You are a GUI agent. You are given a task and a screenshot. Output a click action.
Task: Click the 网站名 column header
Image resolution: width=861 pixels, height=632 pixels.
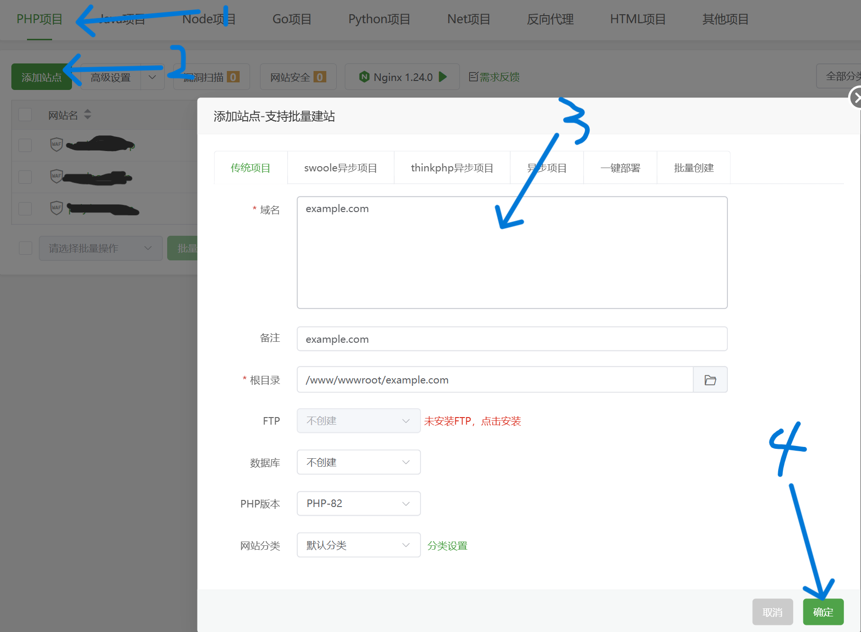(x=63, y=115)
